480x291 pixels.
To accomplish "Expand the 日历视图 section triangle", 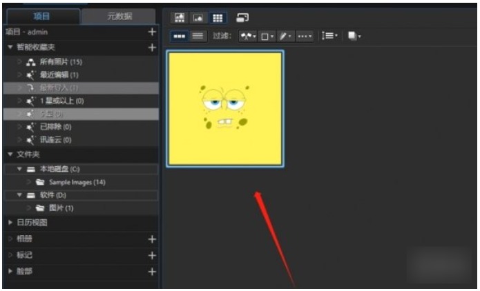I will [10, 223].
